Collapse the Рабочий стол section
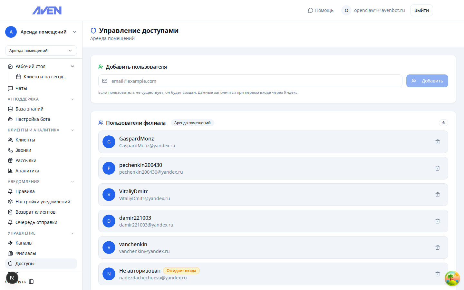The width and height of the screenshot is (464, 290). [x=72, y=66]
